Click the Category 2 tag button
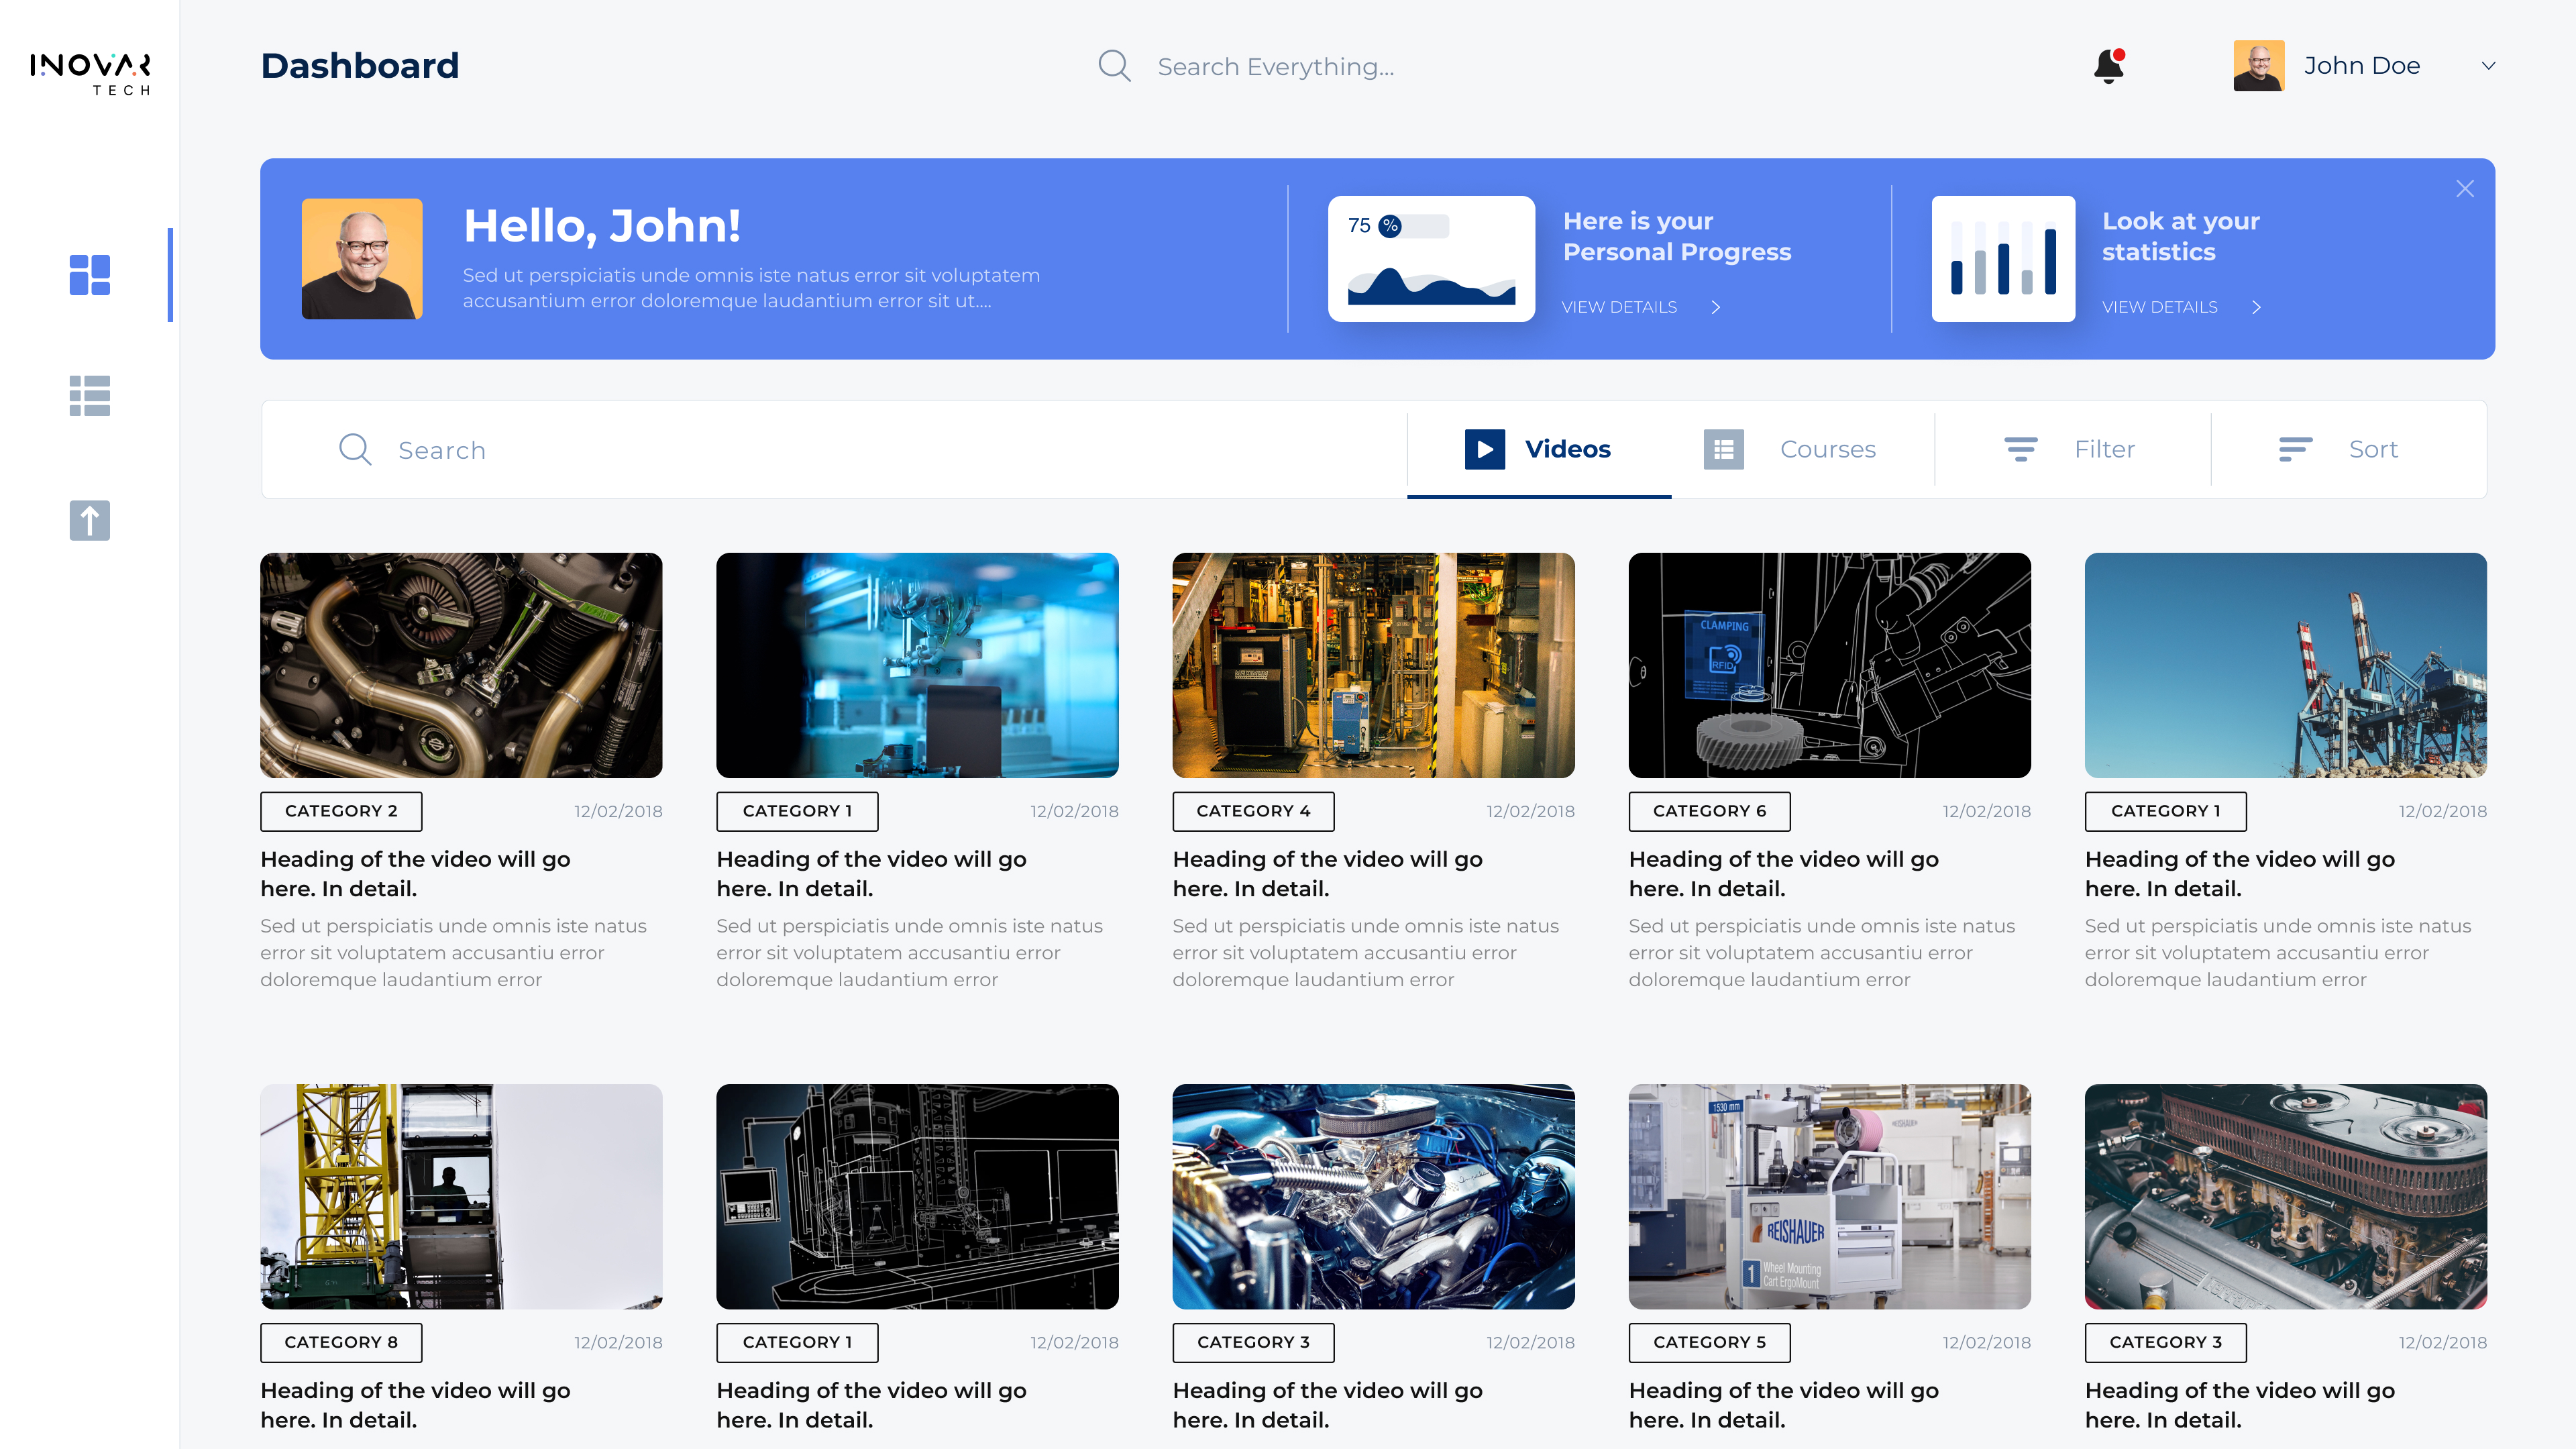The height and width of the screenshot is (1449, 2576). pyautogui.click(x=341, y=811)
